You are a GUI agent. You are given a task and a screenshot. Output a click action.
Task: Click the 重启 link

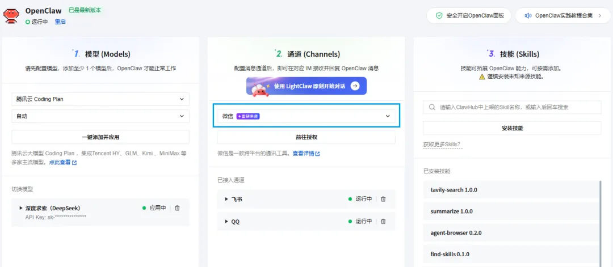click(60, 22)
